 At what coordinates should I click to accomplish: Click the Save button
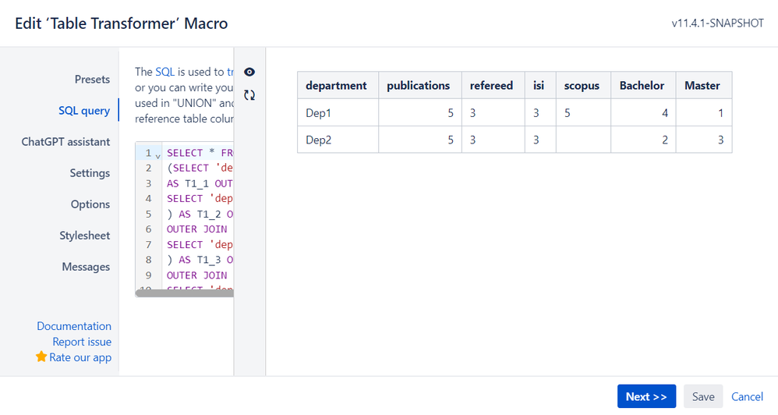coord(703,396)
